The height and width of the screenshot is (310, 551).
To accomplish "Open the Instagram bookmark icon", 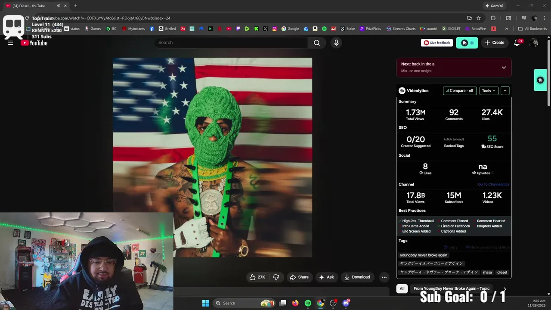I will click(x=274, y=29).
